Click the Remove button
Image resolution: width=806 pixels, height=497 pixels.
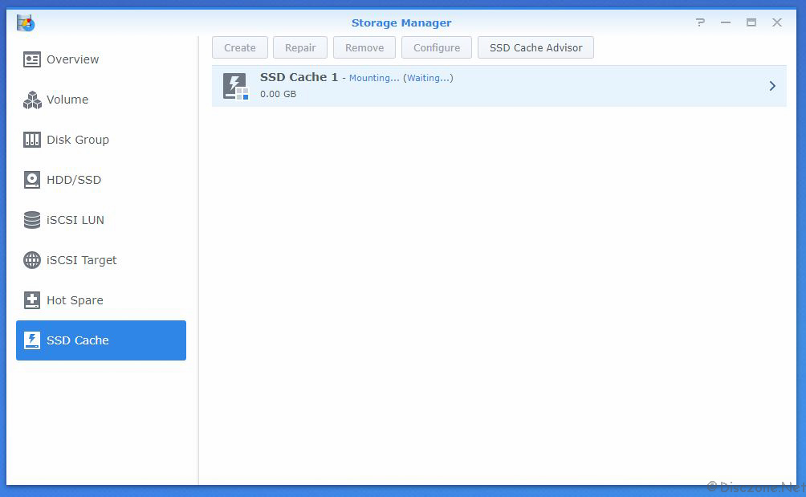coord(364,48)
